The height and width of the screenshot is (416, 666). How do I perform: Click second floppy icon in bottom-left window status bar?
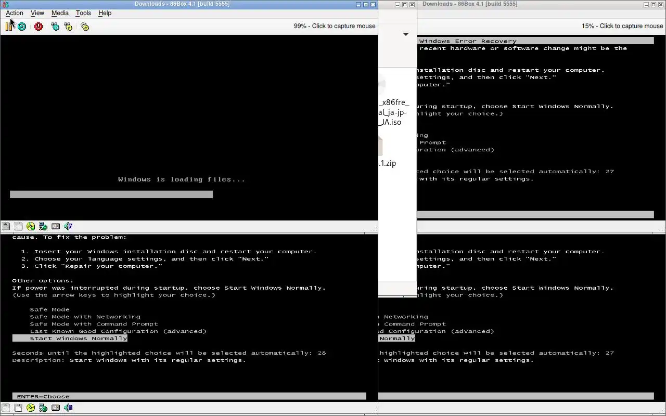click(18, 408)
